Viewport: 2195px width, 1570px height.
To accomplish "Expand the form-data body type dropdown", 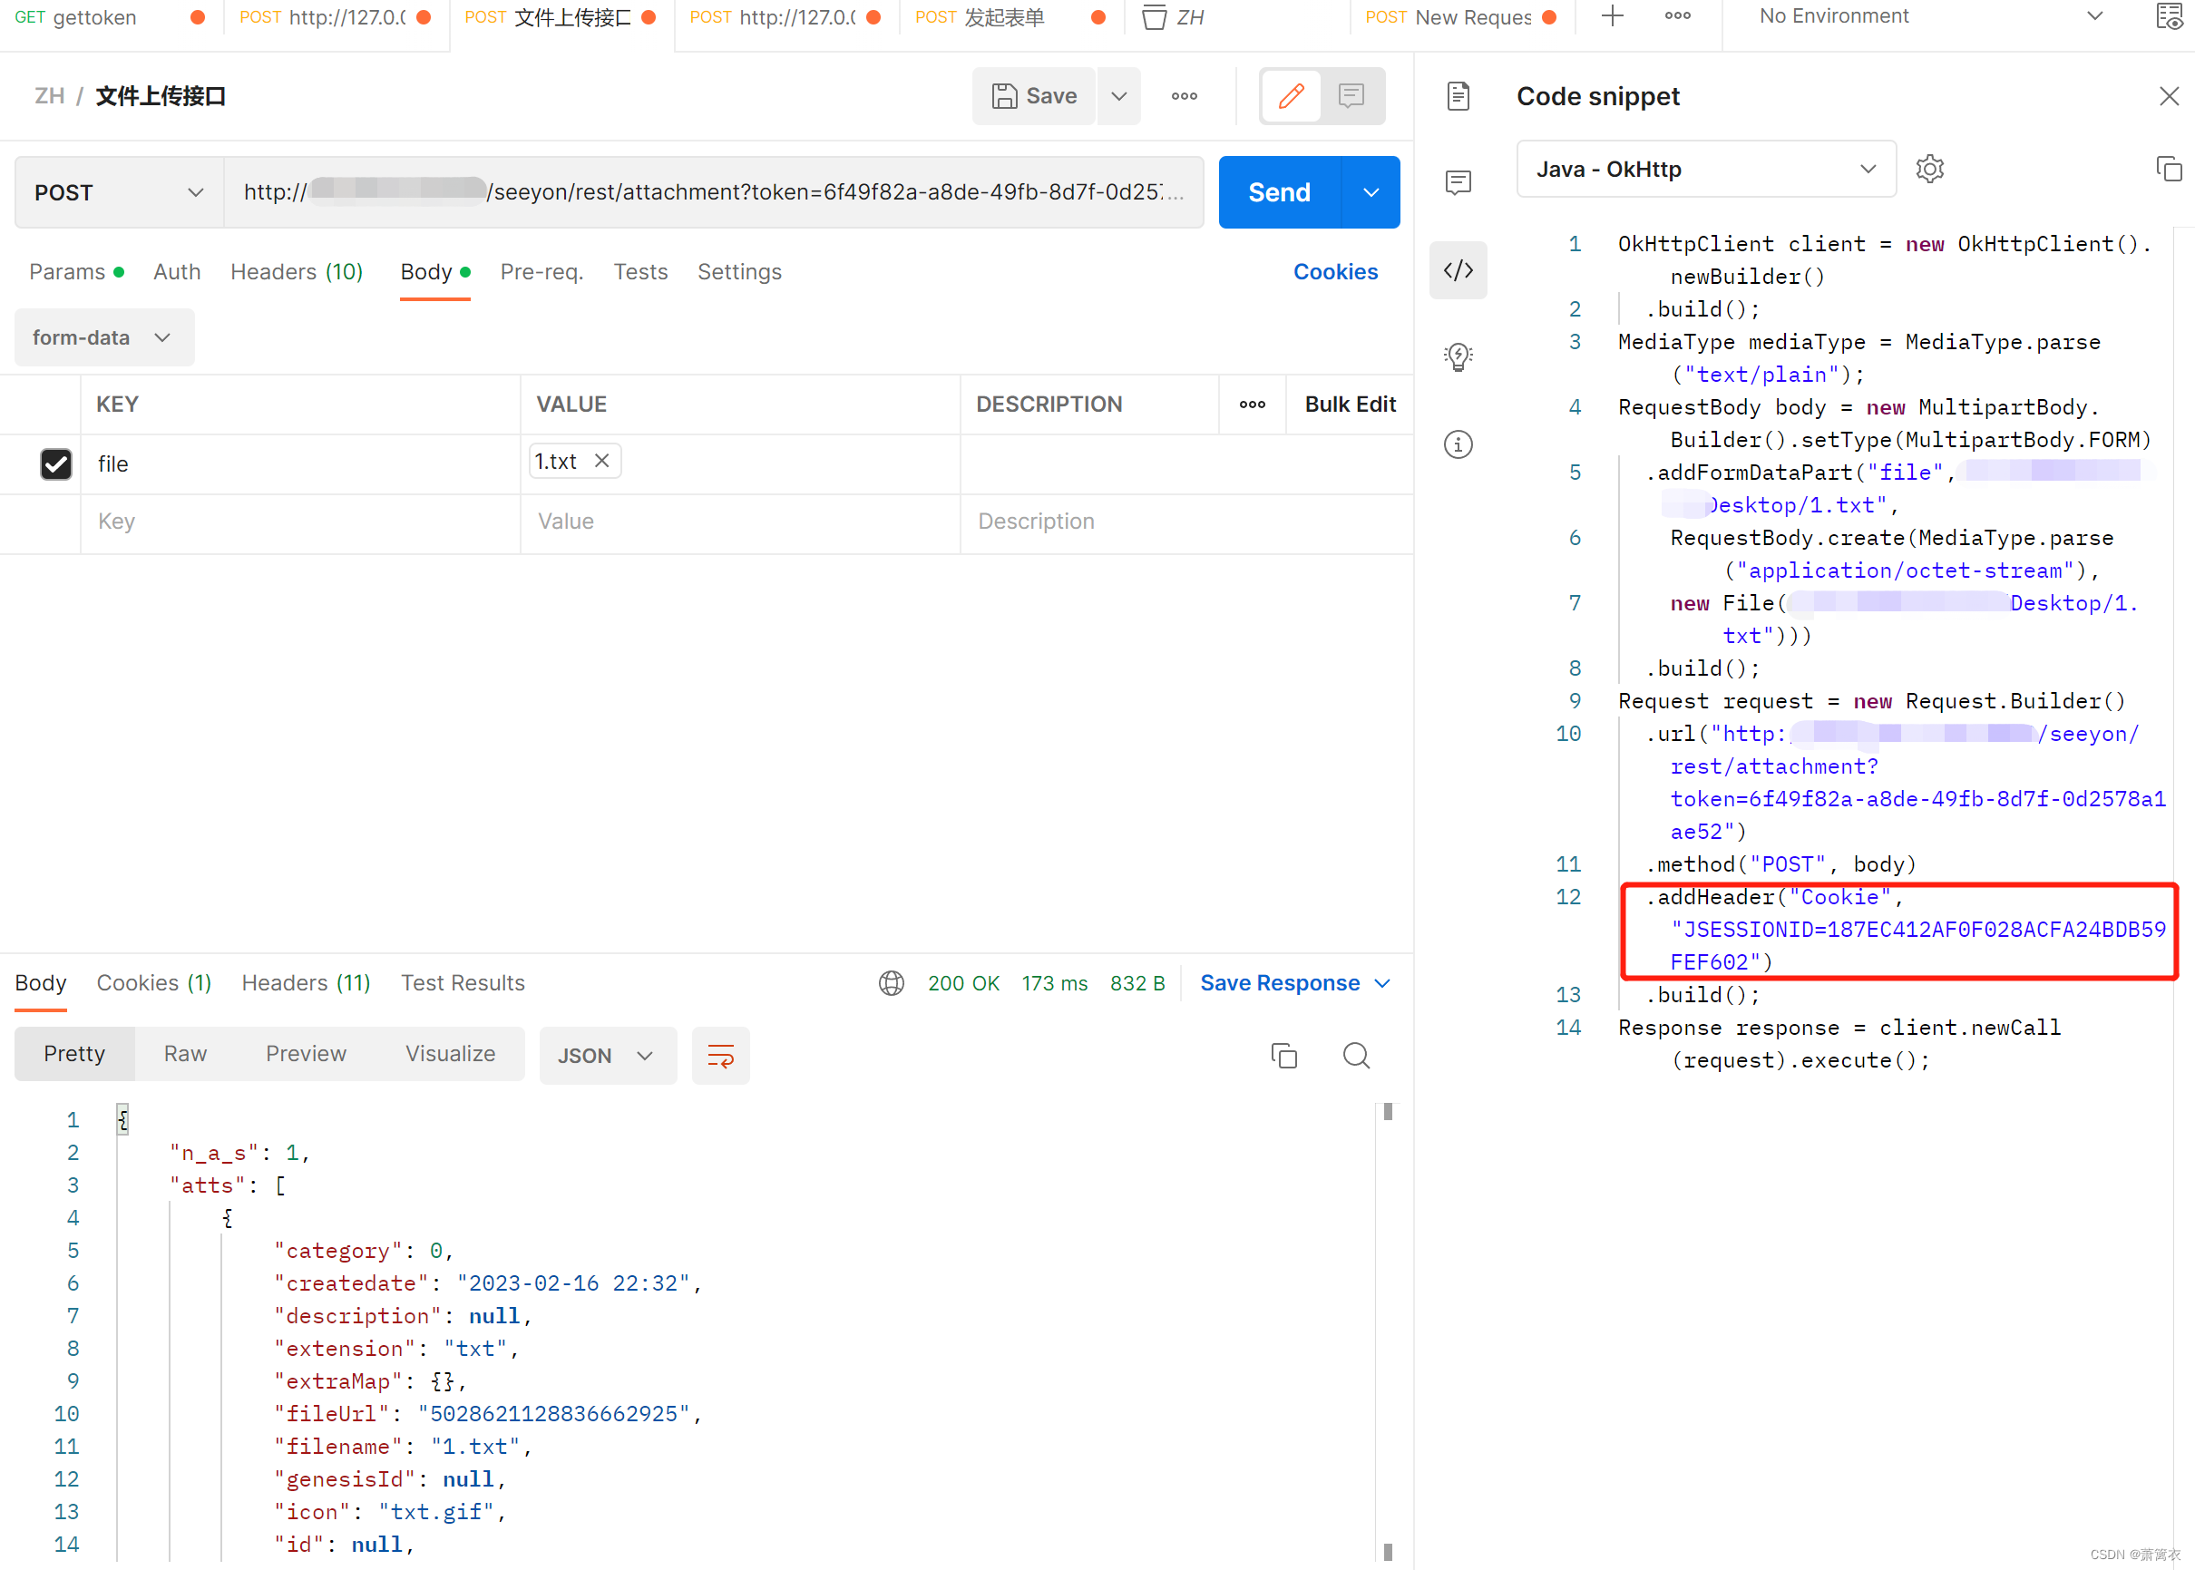I will click(x=103, y=337).
